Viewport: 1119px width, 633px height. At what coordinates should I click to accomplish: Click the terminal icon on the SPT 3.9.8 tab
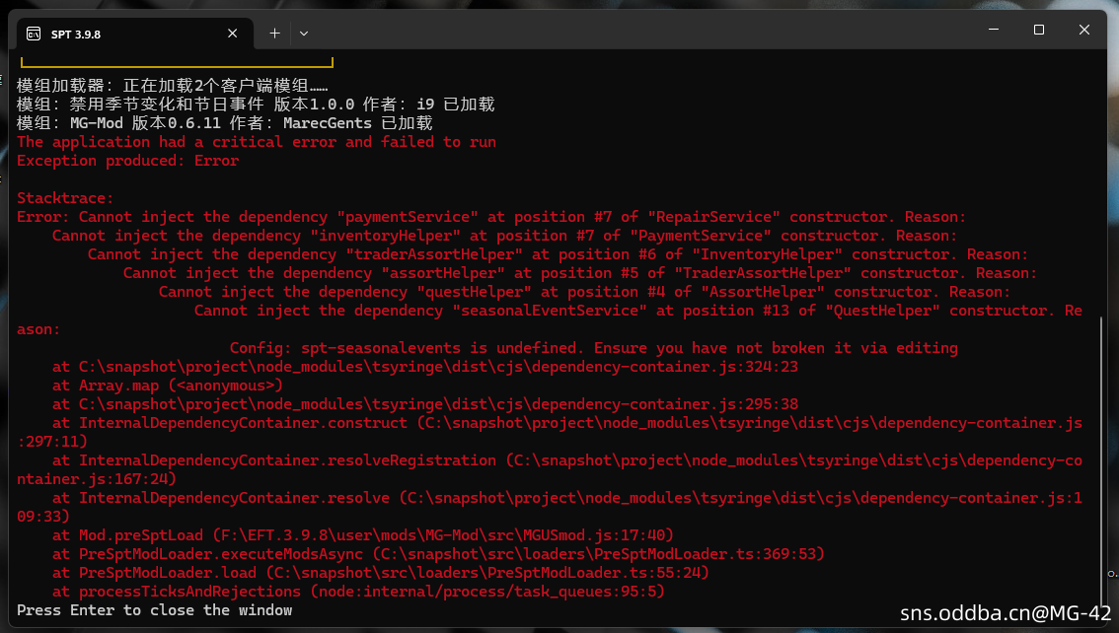click(34, 34)
